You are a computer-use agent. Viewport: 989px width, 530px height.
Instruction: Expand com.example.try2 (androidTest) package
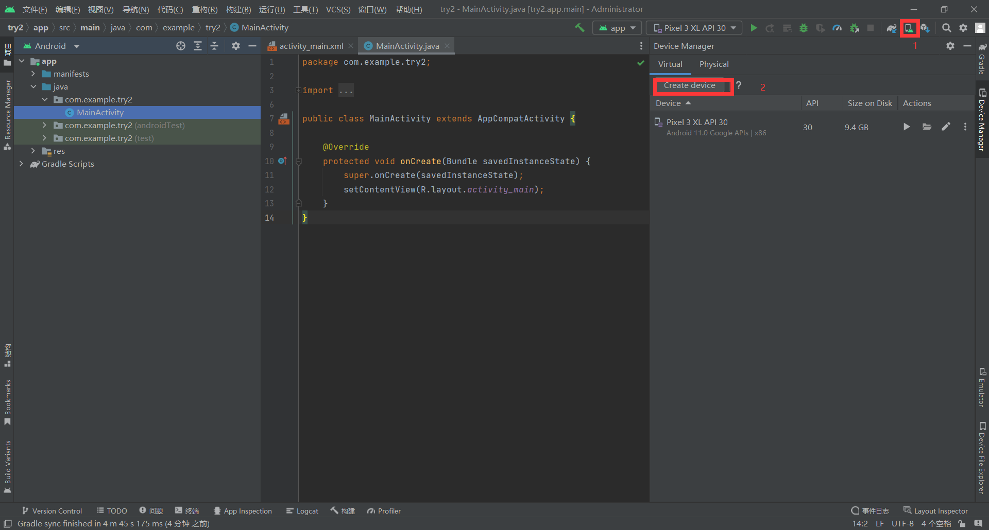click(44, 125)
